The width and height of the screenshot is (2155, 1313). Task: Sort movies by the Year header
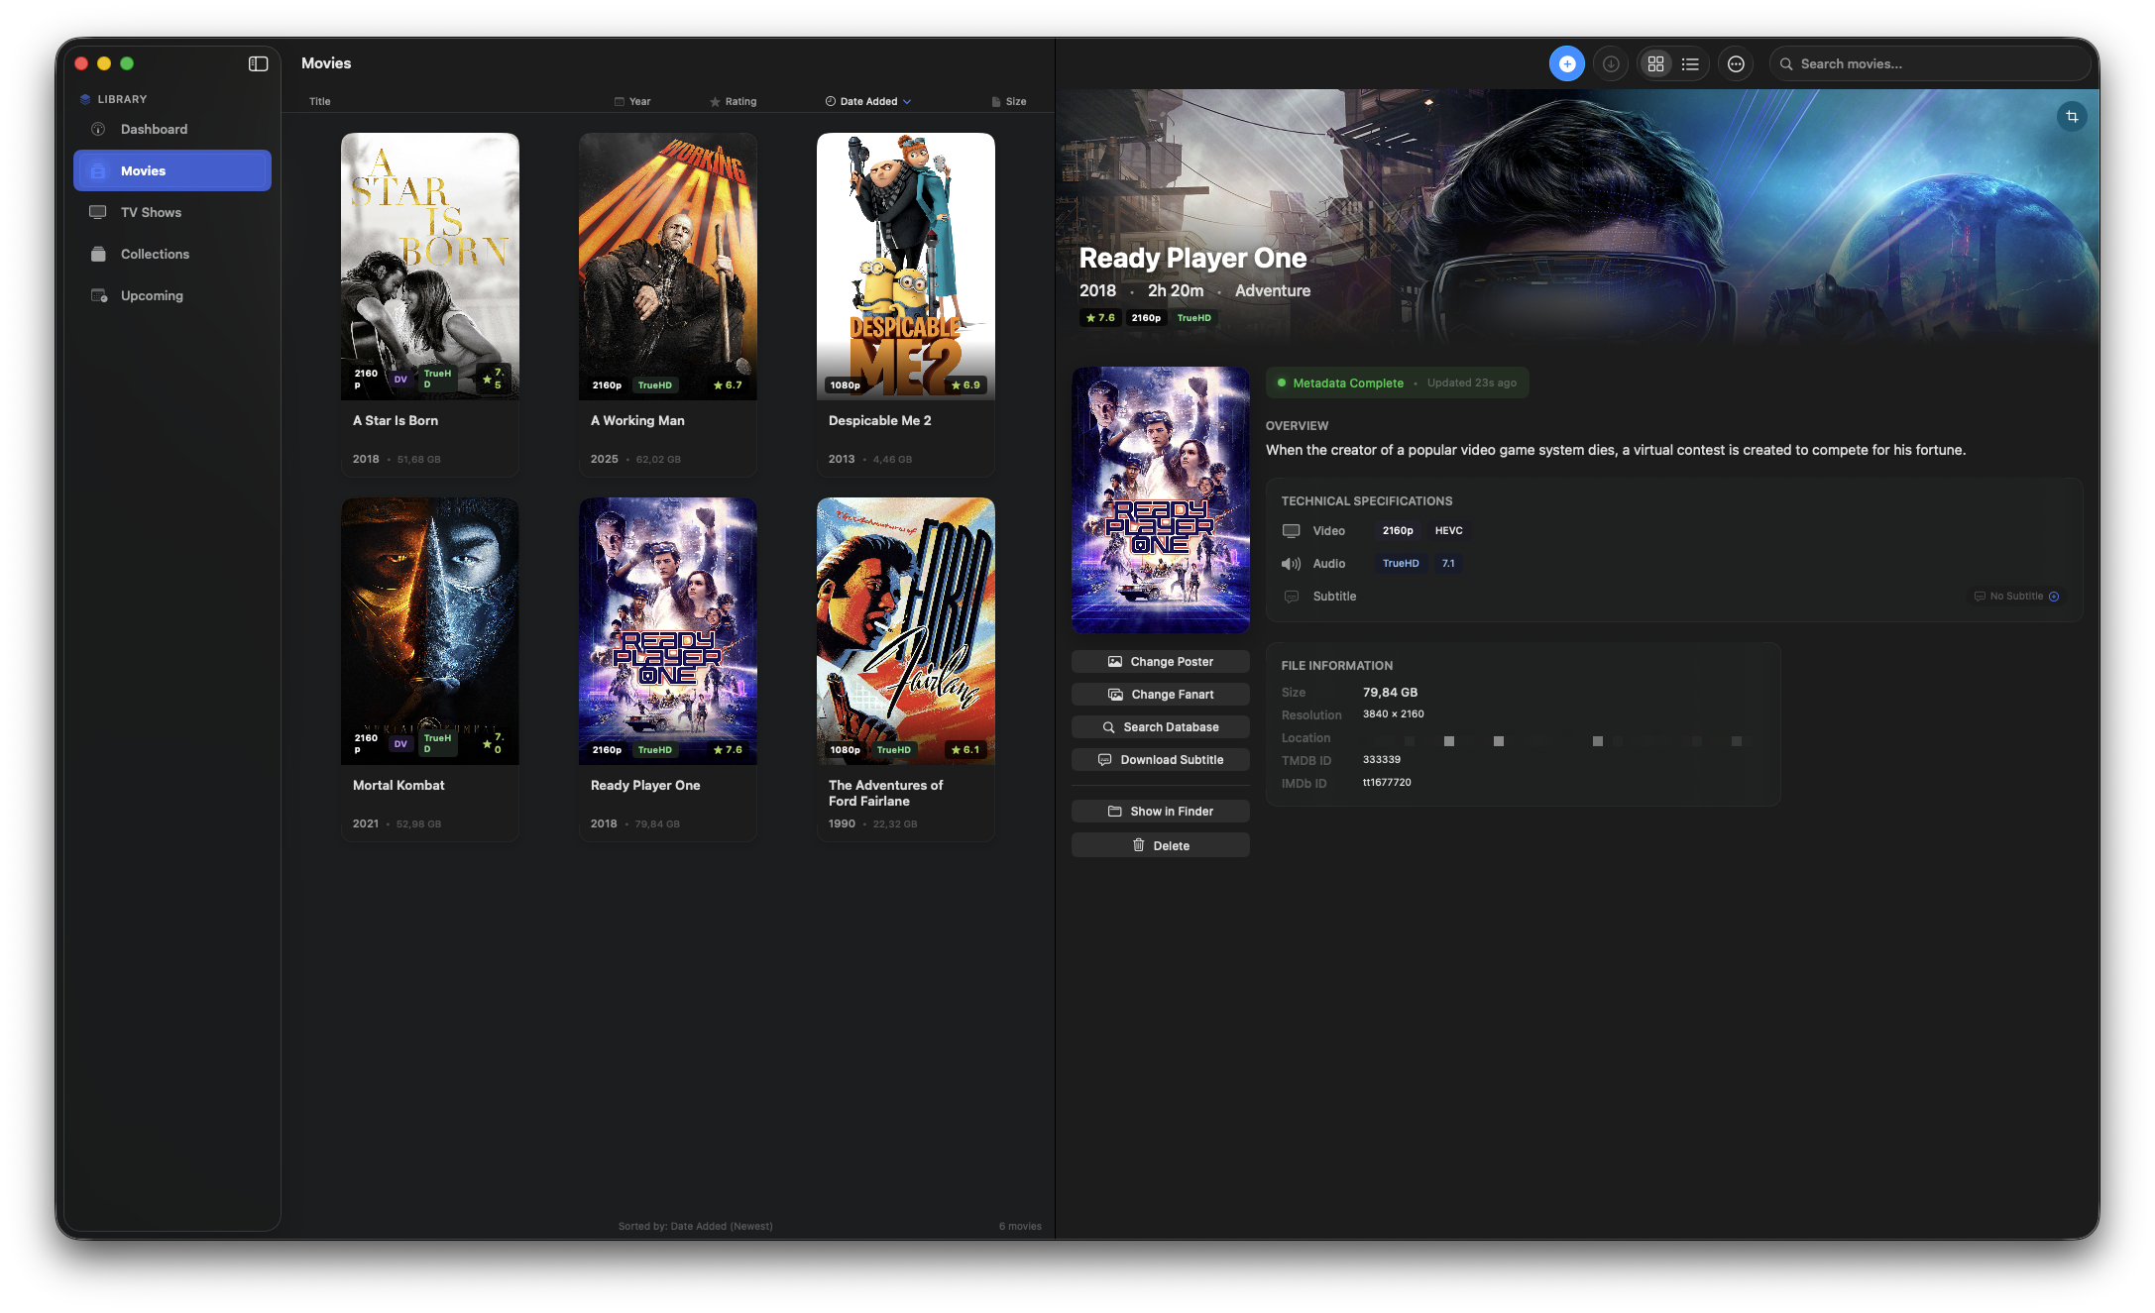(x=634, y=100)
